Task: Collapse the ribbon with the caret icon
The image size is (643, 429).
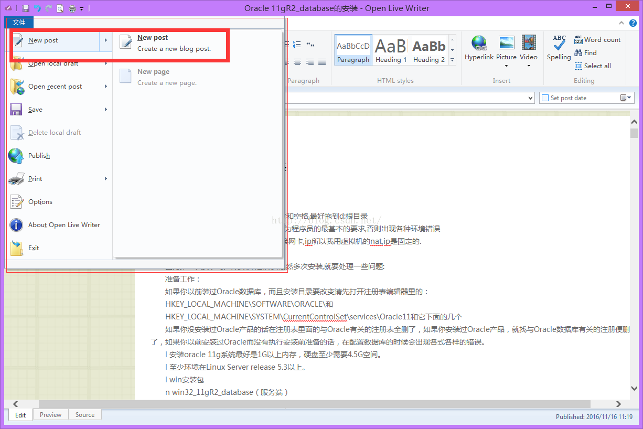Action: click(x=621, y=23)
